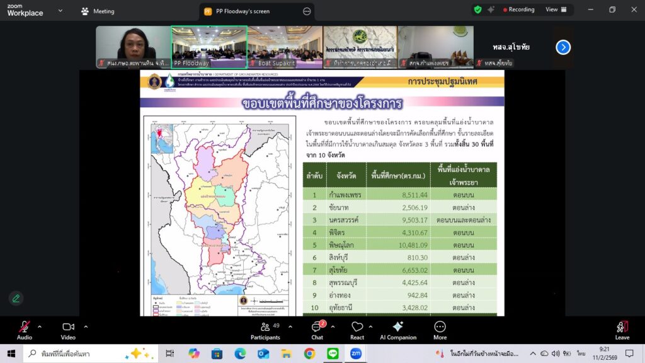Open the React emoji menu
Screen dimensions: 645x363
pos(357,330)
